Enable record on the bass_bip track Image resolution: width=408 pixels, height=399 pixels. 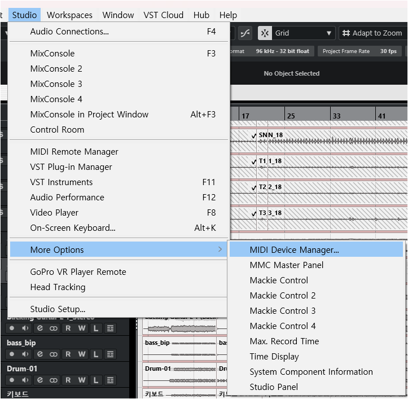tap(11, 354)
